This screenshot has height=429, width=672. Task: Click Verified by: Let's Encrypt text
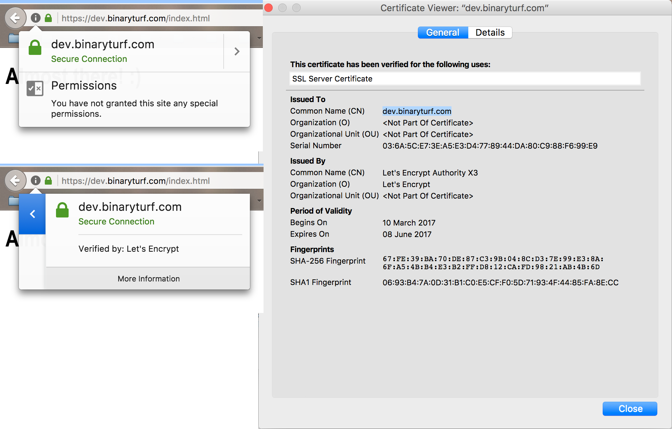(128, 249)
